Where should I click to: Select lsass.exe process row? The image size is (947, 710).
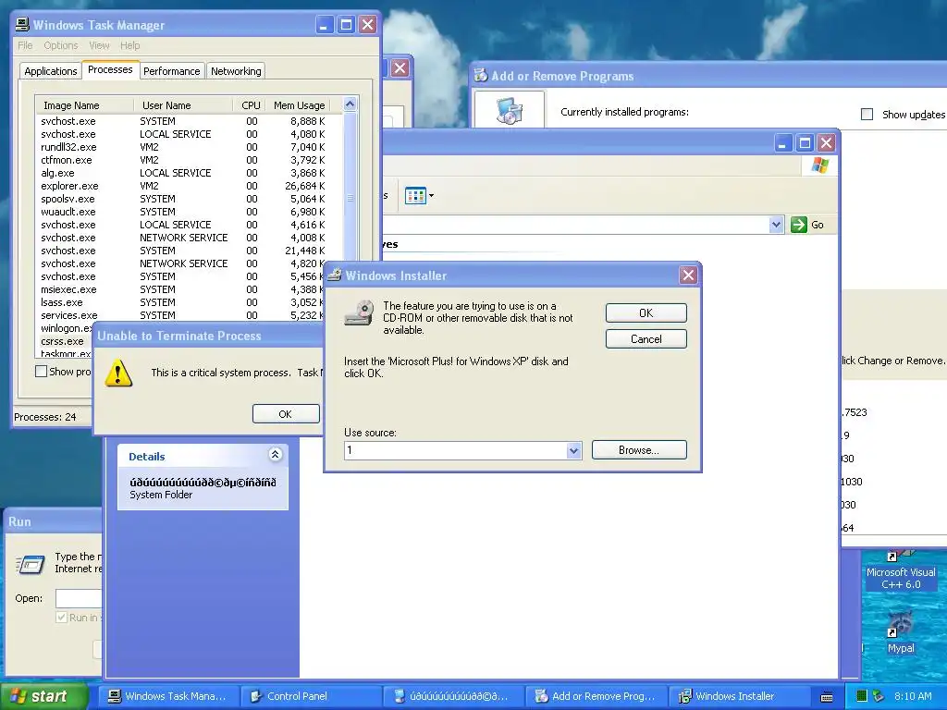tap(180, 302)
